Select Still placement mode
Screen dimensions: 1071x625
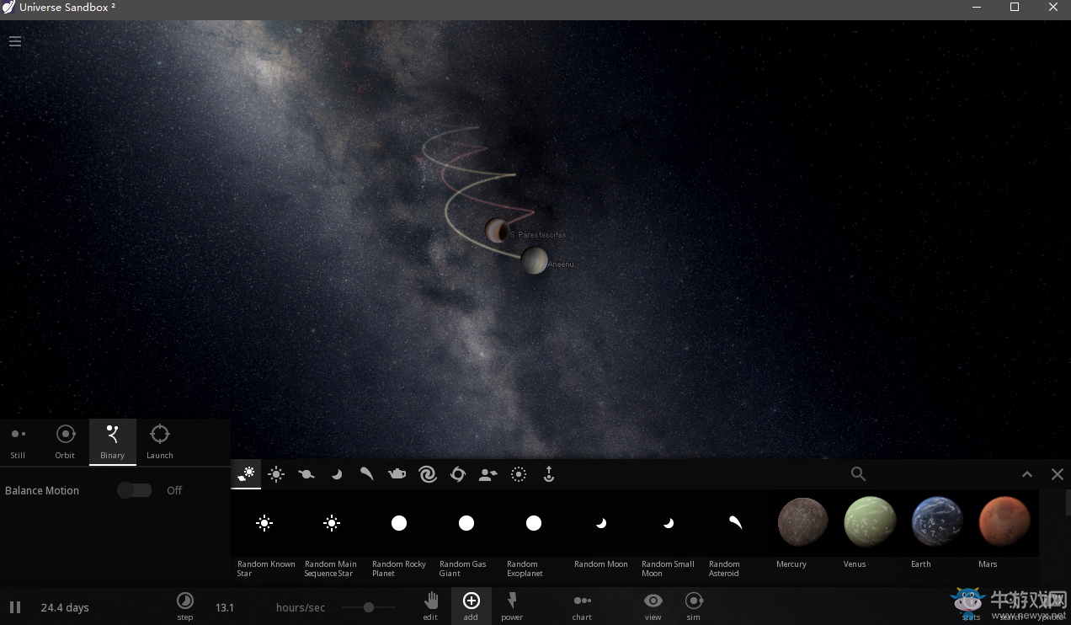point(18,442)
